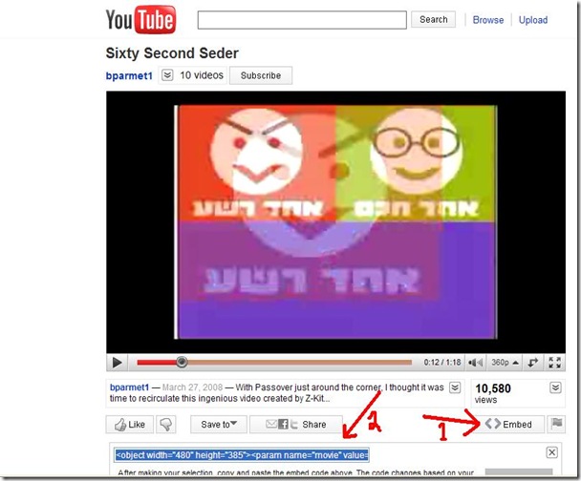Play the video with the play button
Viewport: 581px width, 481px height.
118,363
